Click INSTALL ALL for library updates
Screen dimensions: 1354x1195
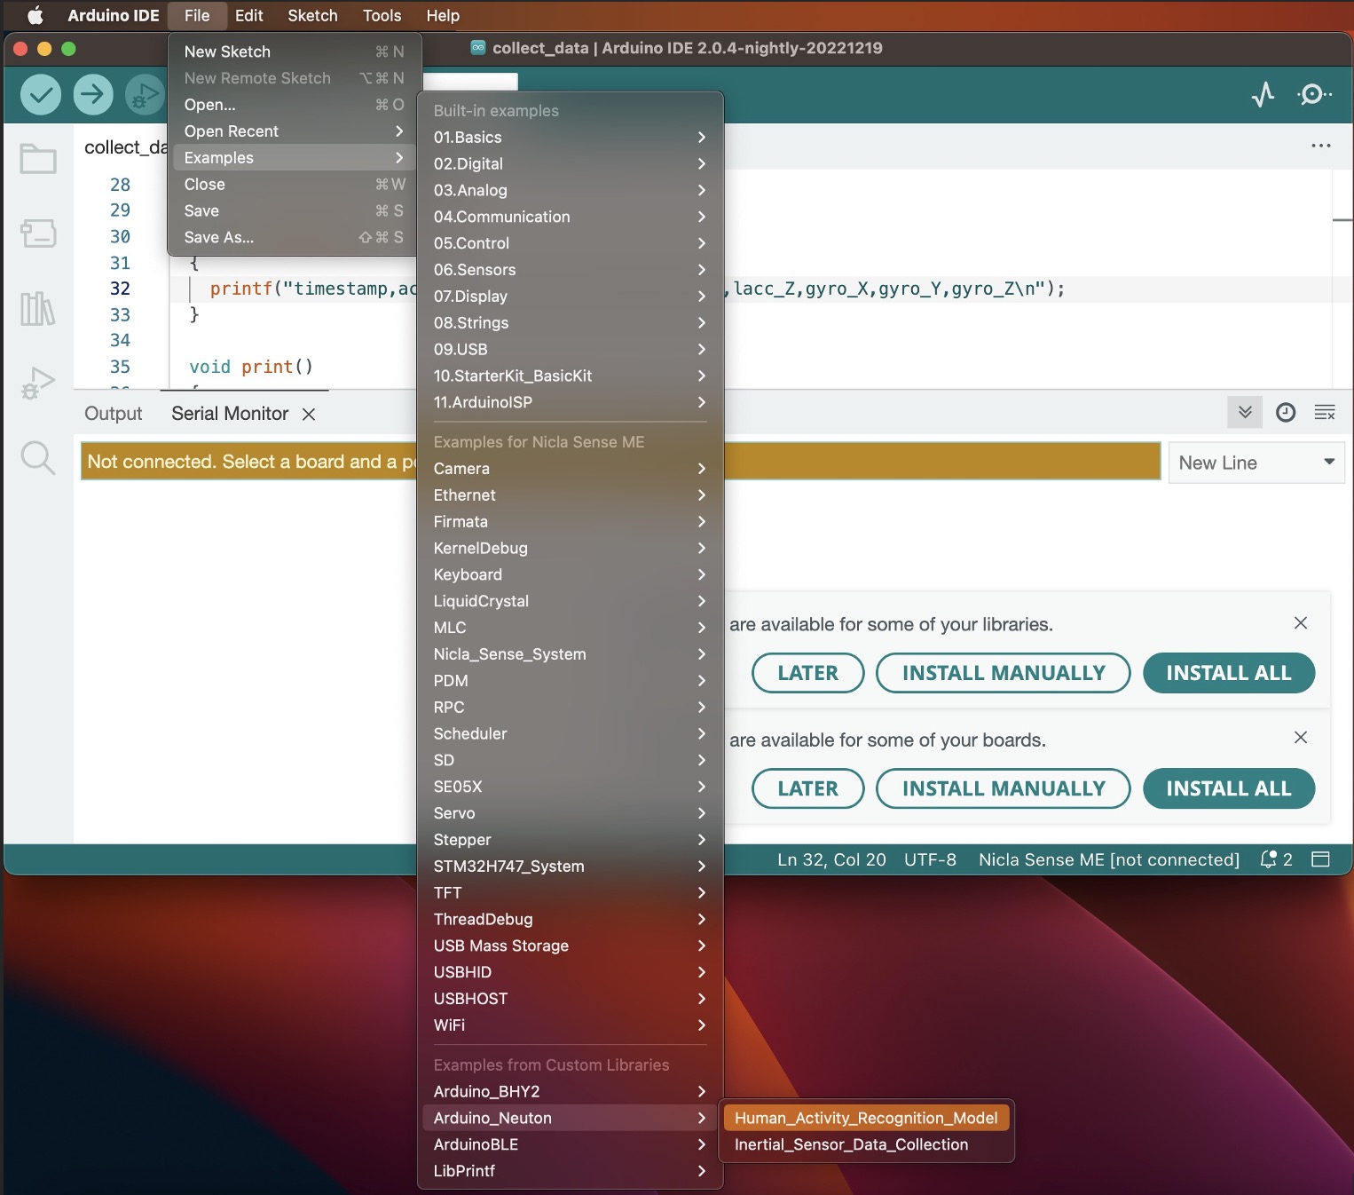pos(1229,673)
